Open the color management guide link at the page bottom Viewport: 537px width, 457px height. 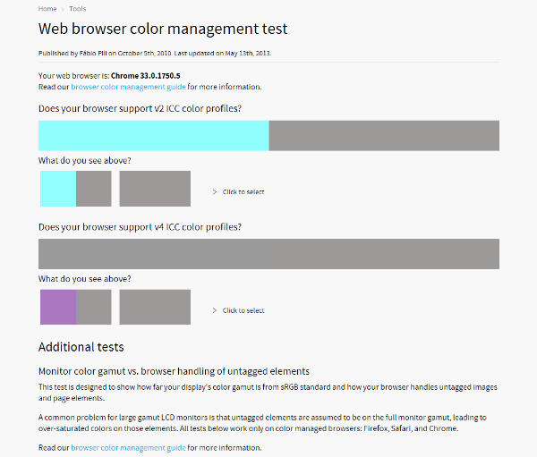(x=128, y=446)
